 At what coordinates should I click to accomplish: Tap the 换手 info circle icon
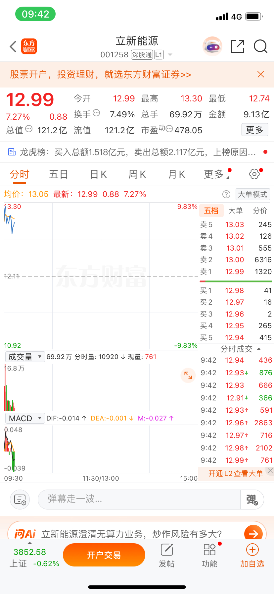[x=96, y=113]
